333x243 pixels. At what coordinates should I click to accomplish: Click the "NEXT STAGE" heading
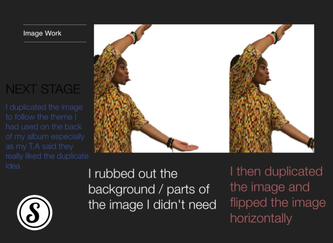[43, 89]
